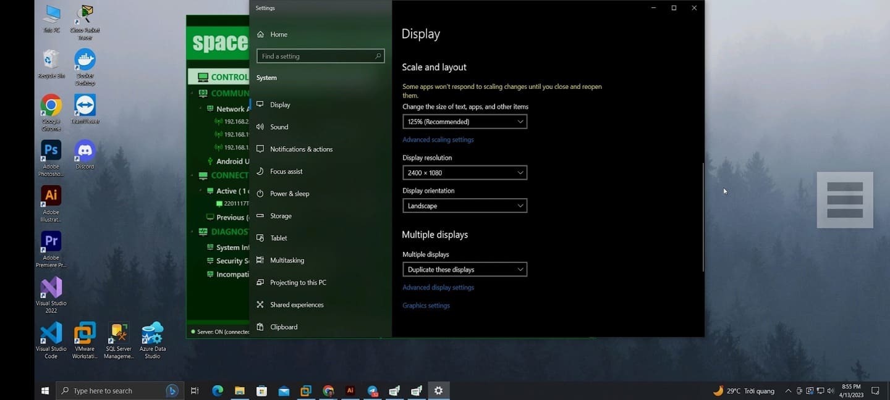The width and height of the screenshot is (890, 400).
Task: Open File Explorer from taskbar
Action: point(240,391)
